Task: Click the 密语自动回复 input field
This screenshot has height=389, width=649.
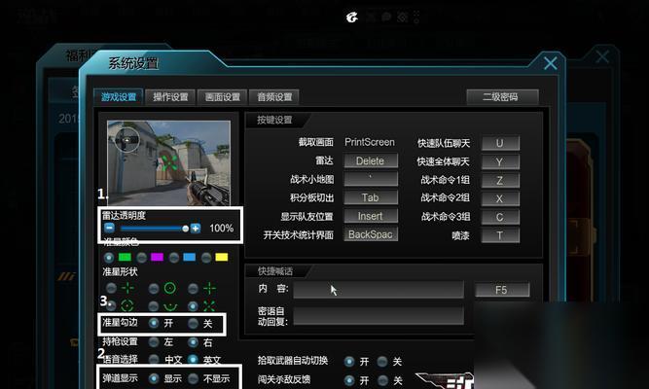Action: [379, 316]
